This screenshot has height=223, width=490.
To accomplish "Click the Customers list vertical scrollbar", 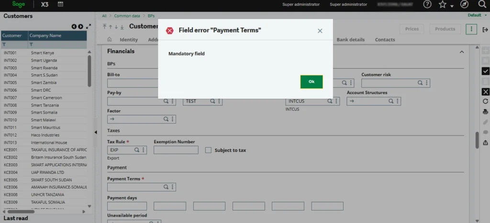I will click(x=89, y=71).
